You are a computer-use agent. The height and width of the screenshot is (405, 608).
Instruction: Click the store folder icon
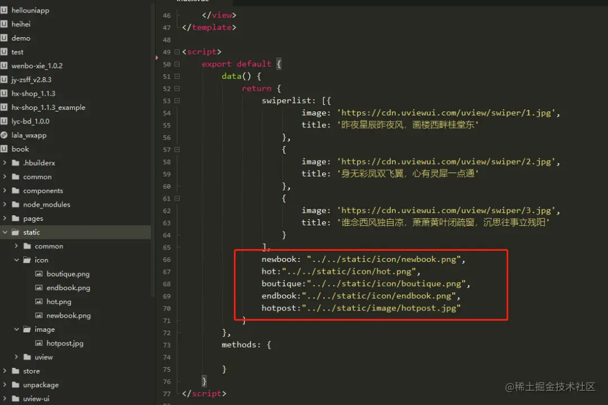point(16,371)
